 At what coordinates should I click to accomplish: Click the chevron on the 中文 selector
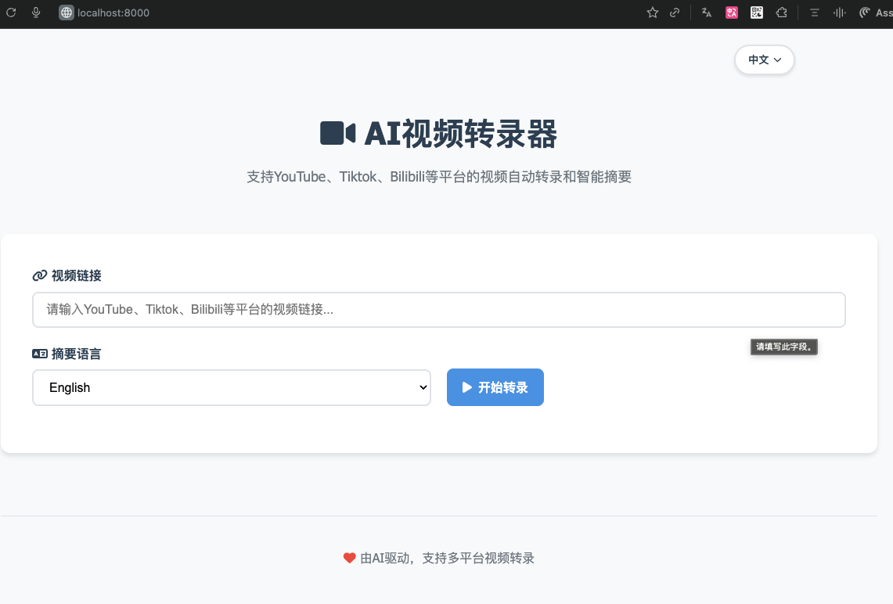click(777, 59)
